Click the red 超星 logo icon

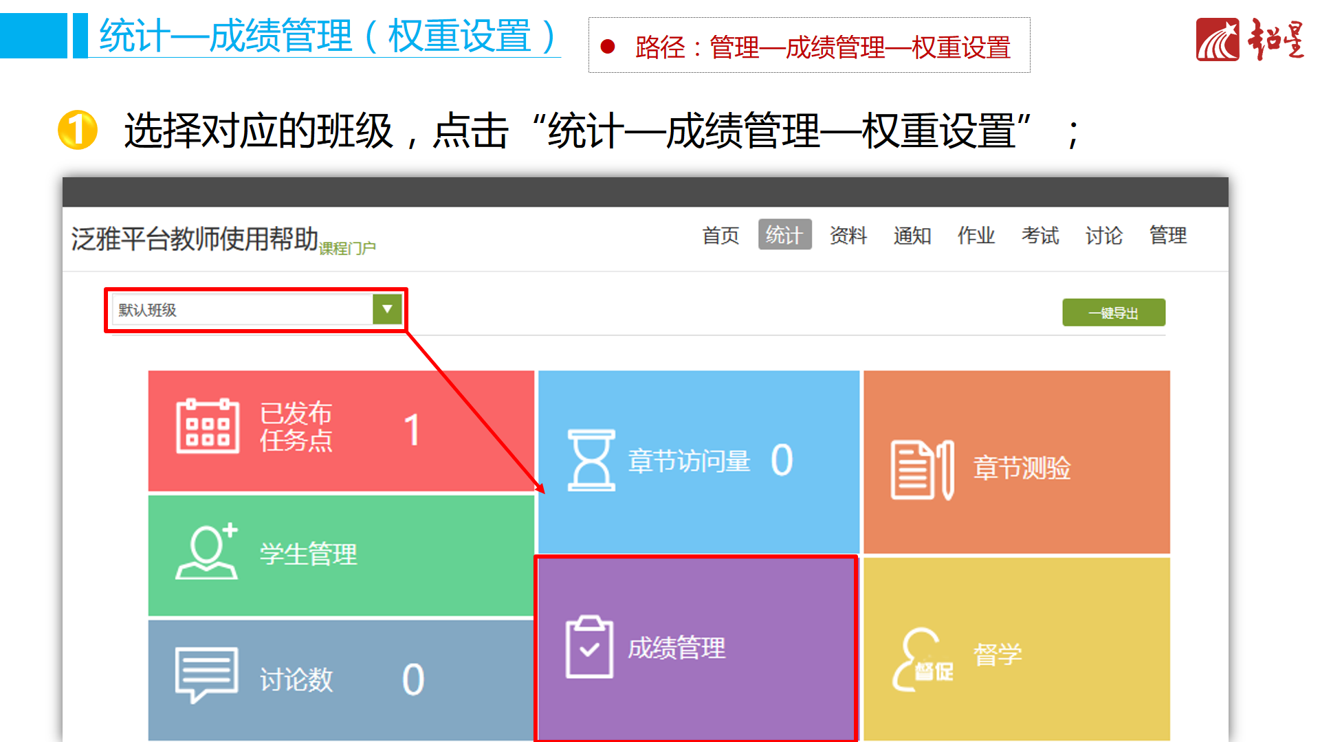pos(1217,40)
